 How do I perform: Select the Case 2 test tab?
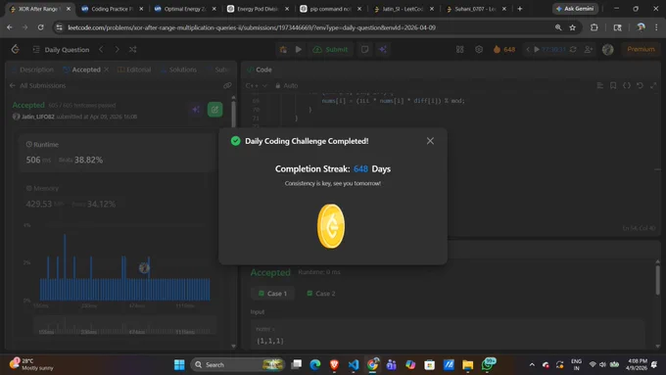[320, 294]
